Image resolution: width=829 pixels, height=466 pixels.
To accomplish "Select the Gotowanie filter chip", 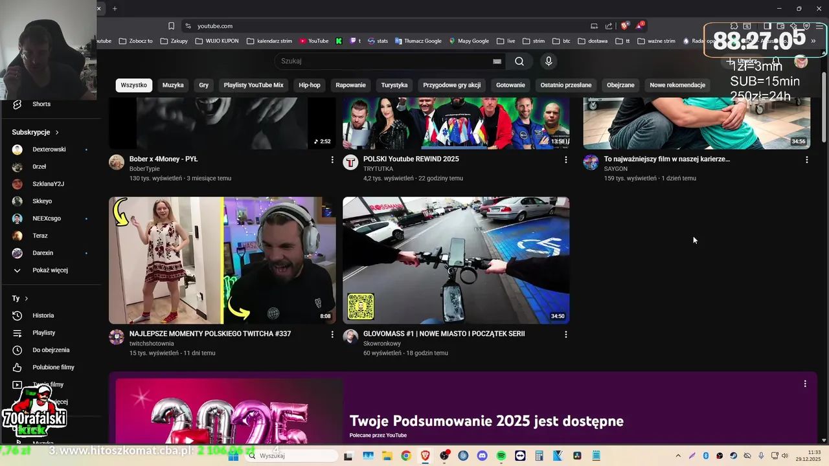I will (510, 85).
